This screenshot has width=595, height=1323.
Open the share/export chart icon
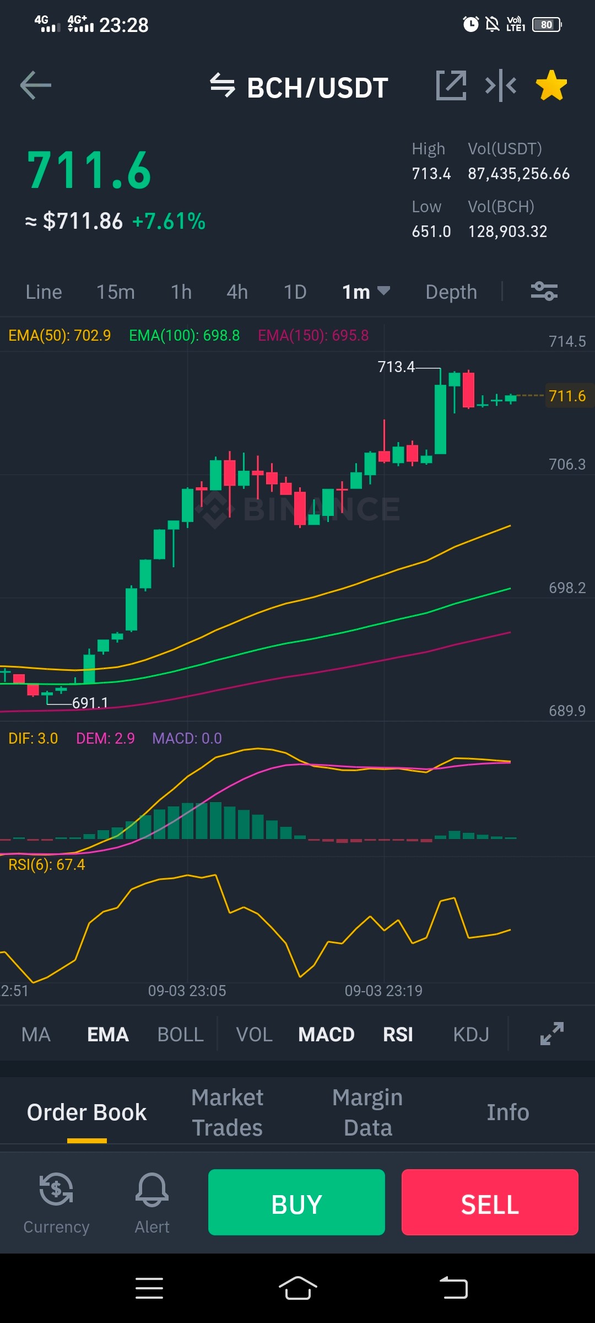[451, 85]
